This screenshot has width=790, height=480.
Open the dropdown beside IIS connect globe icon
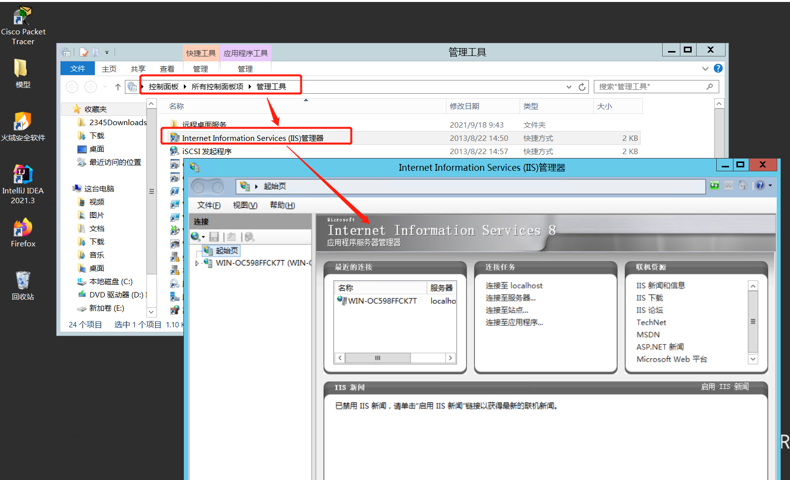coord(203,237)
